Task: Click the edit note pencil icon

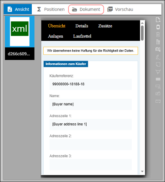Action: (x=158, y=94)
